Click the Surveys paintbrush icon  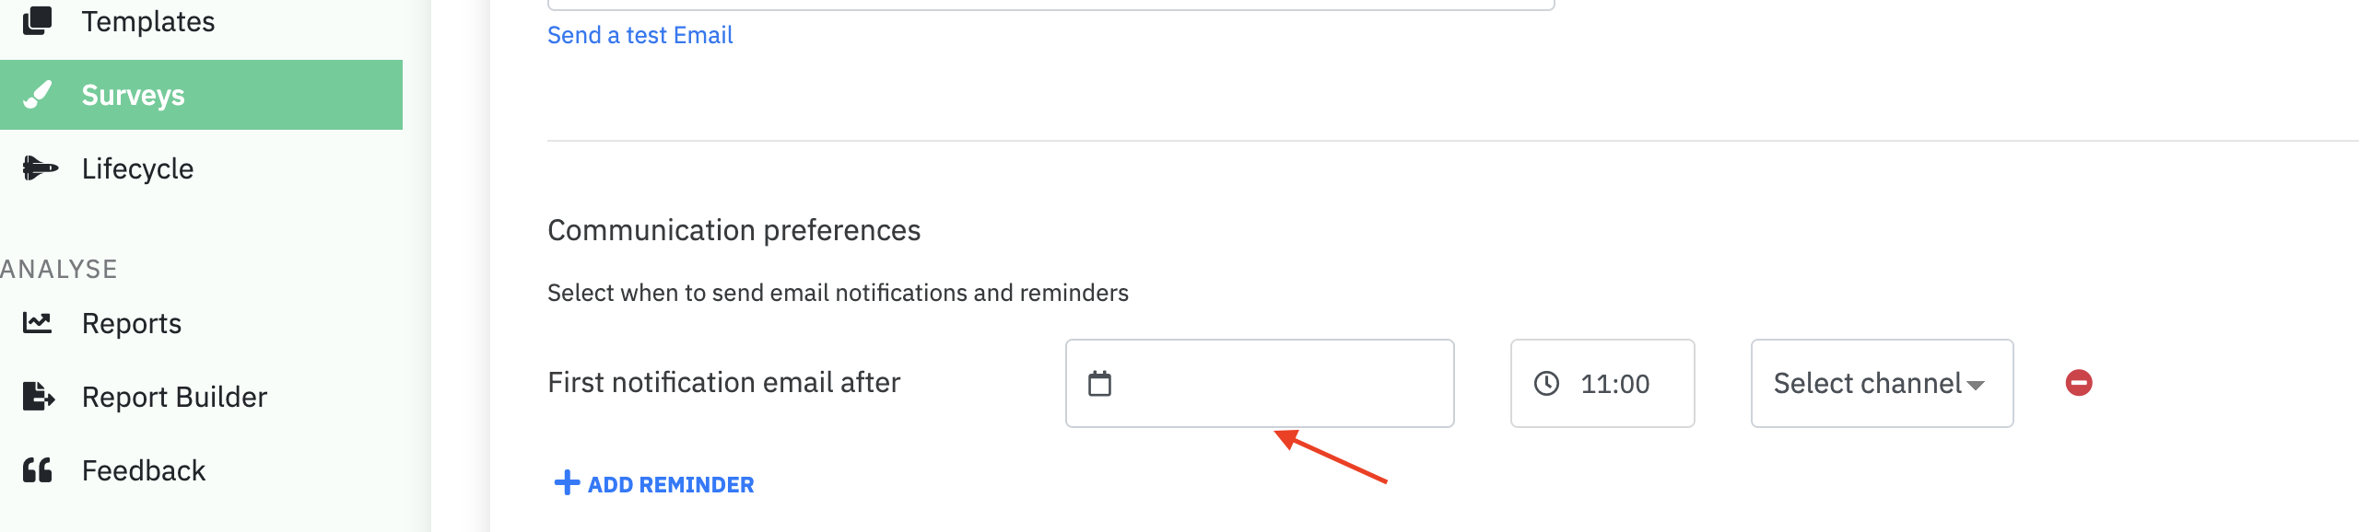coord(38,95)
